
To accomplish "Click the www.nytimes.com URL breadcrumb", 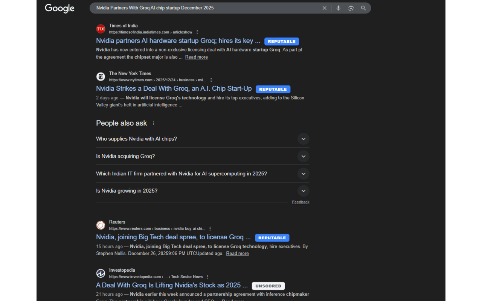I will pos(158,80).
